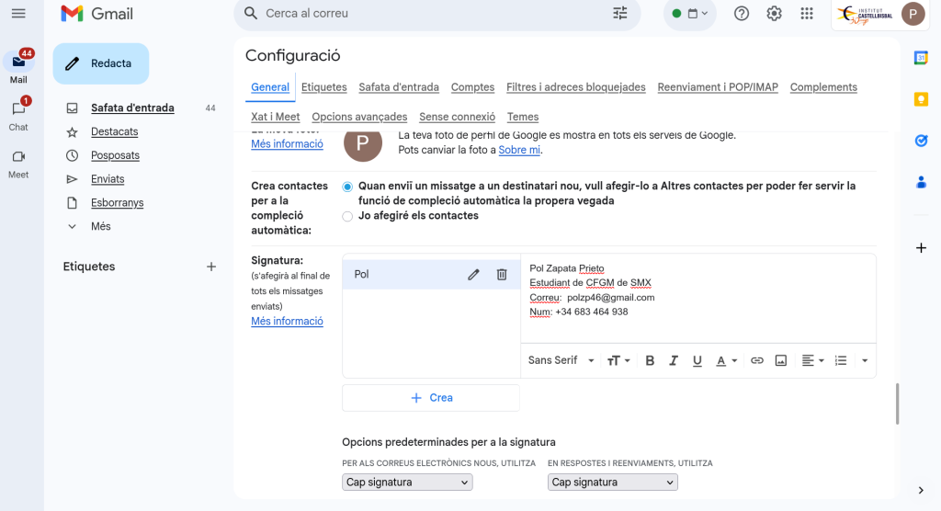
Task: Insert a link in the signature
Action: (757, 360)
